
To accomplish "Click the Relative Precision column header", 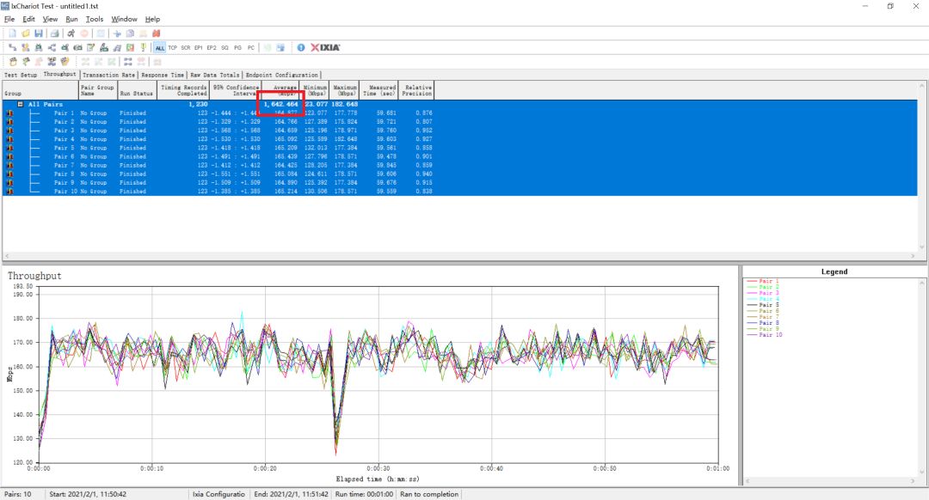I will point(416,90).
